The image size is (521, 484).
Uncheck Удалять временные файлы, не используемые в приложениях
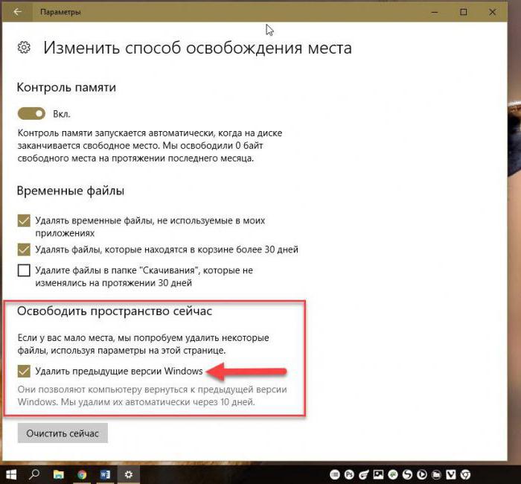point(24,220)
